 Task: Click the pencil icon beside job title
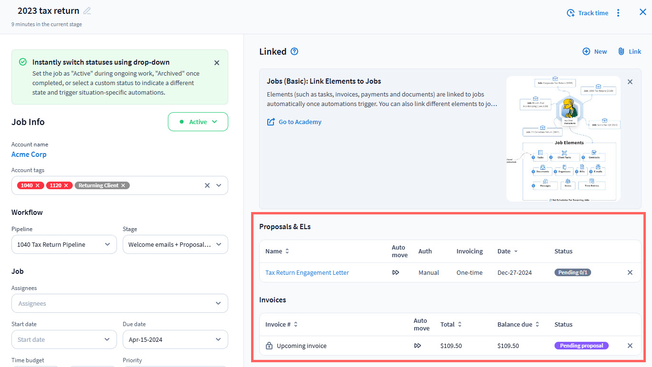point(87,11)
